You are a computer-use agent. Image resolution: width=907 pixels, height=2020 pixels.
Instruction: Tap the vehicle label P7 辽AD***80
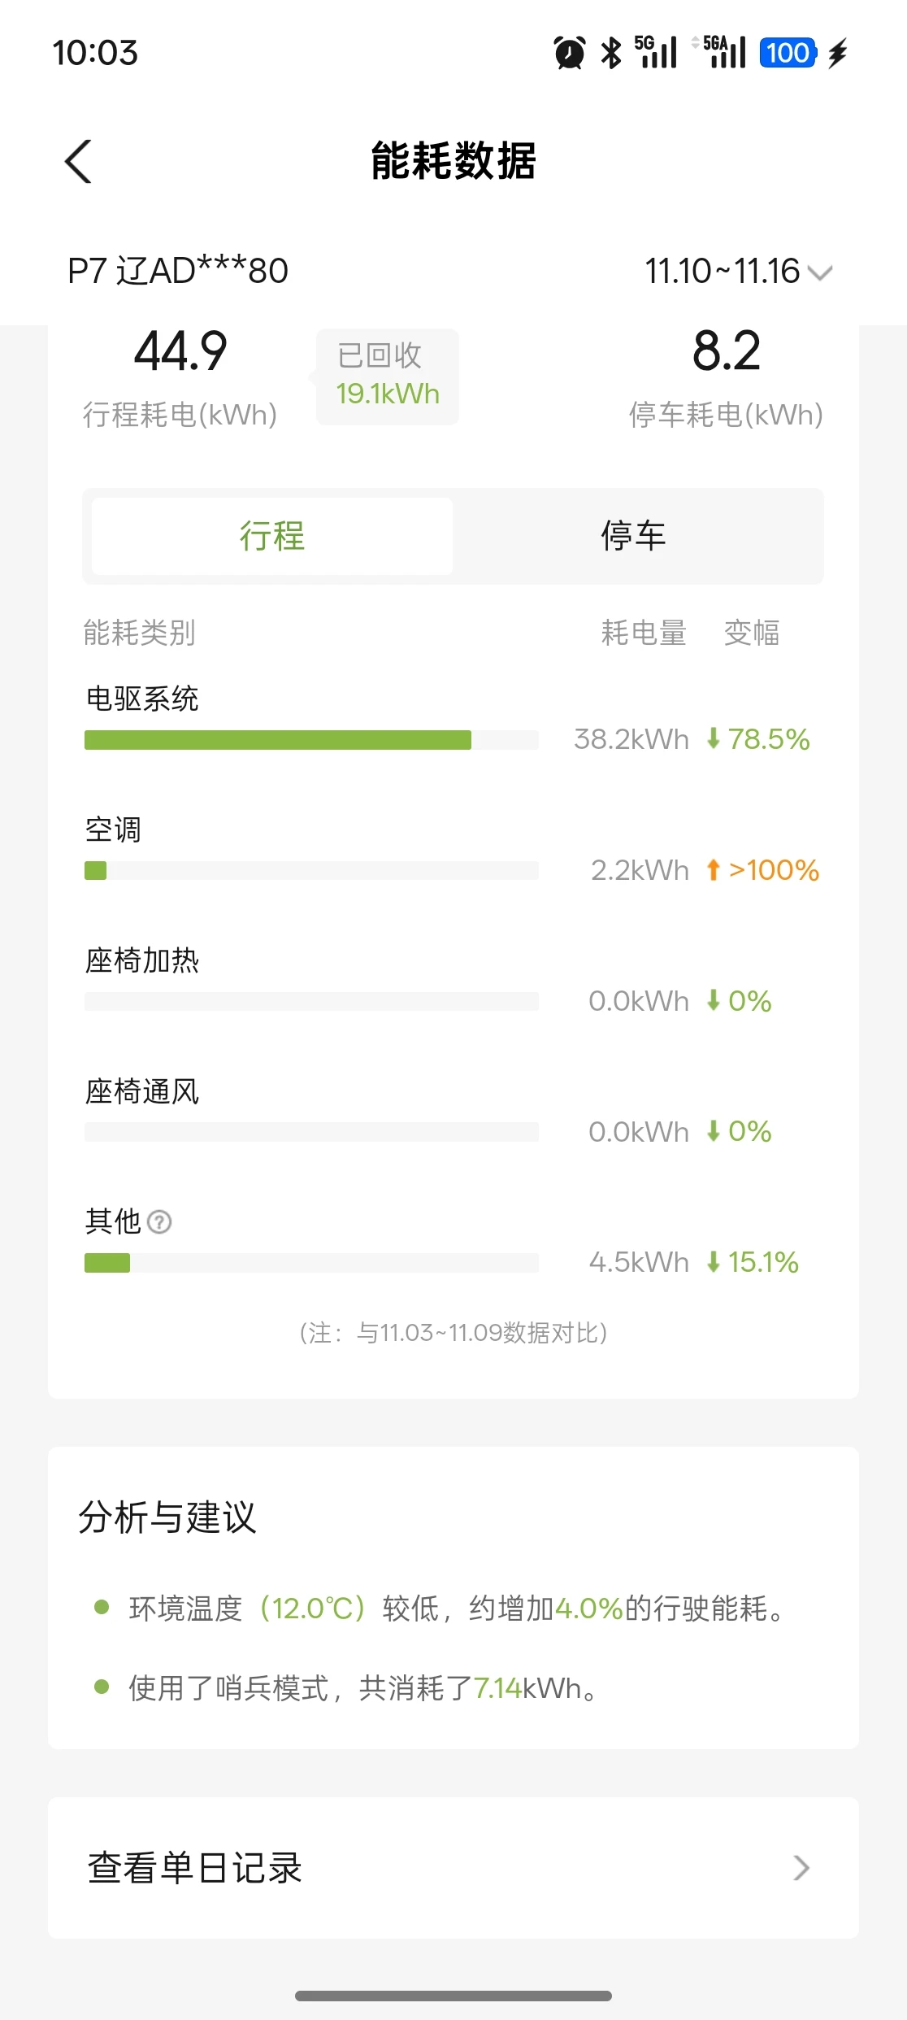(x=178, y=272)
